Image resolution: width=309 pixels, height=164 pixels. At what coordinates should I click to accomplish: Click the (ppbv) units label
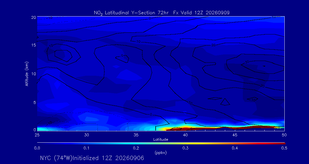point(161,153)
